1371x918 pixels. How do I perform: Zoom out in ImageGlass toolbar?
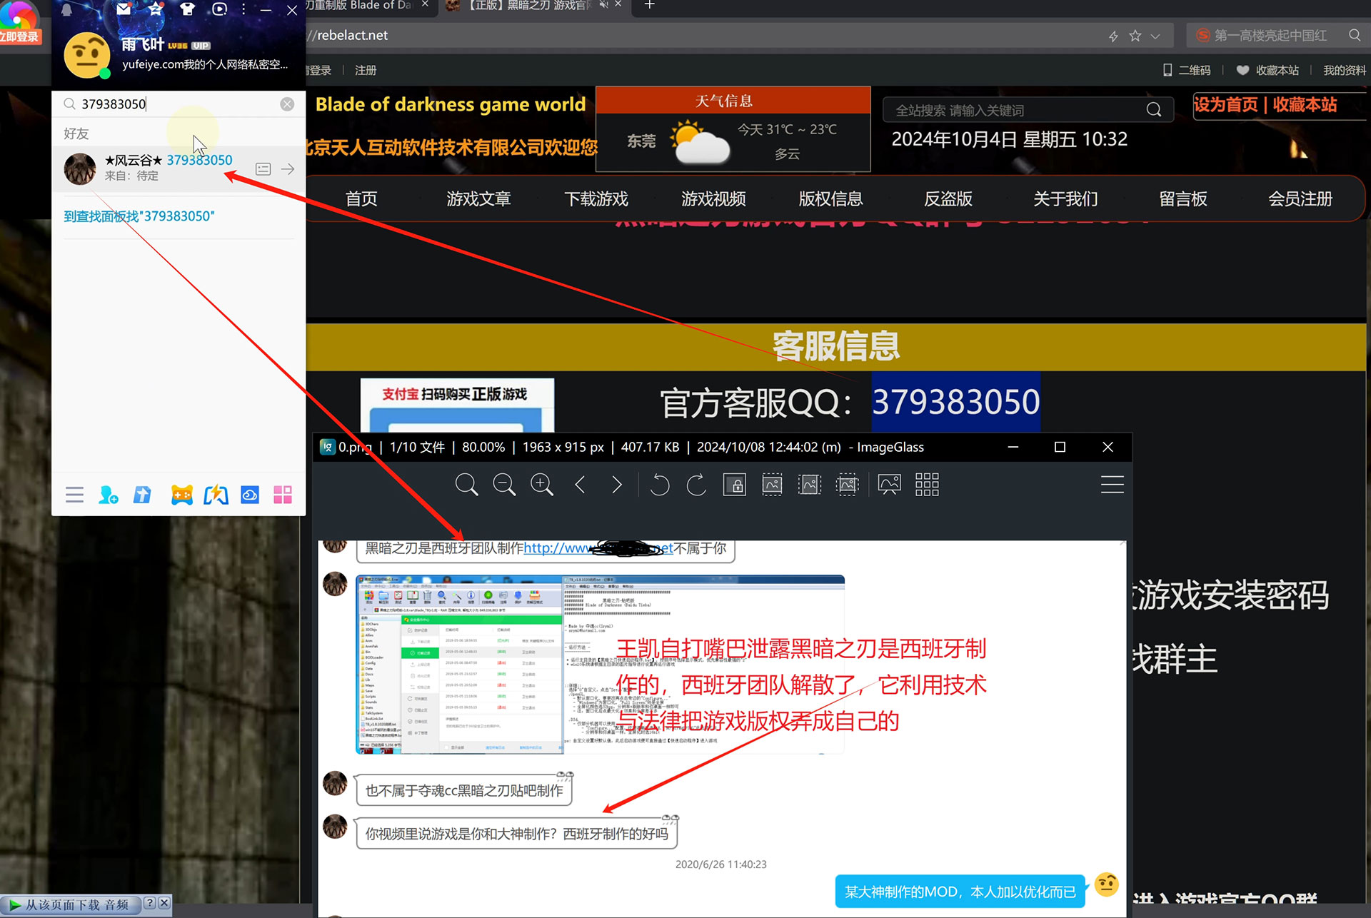pos(504,485)
